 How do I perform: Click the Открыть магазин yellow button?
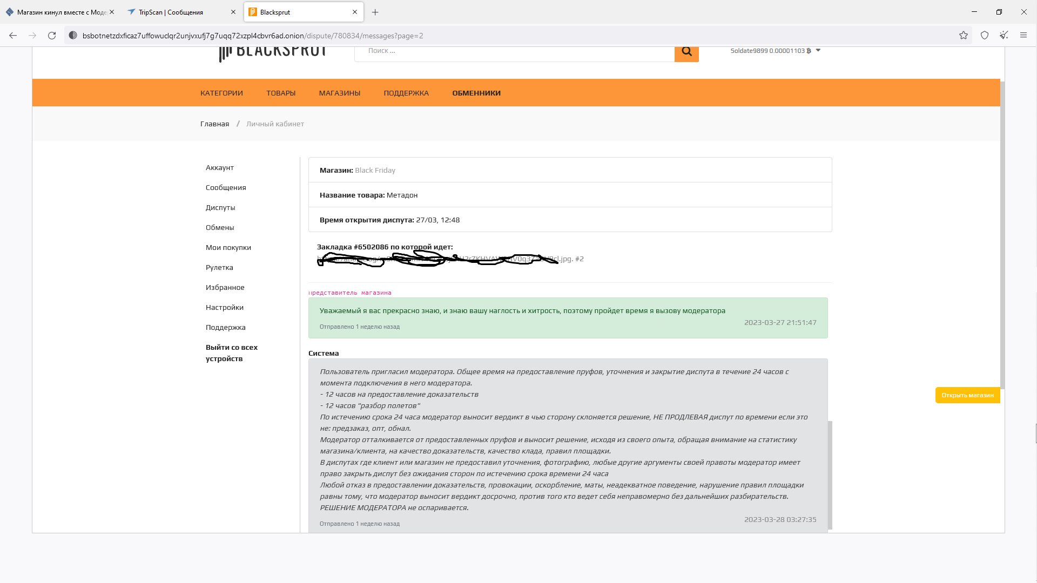click(x=967, y=395)
